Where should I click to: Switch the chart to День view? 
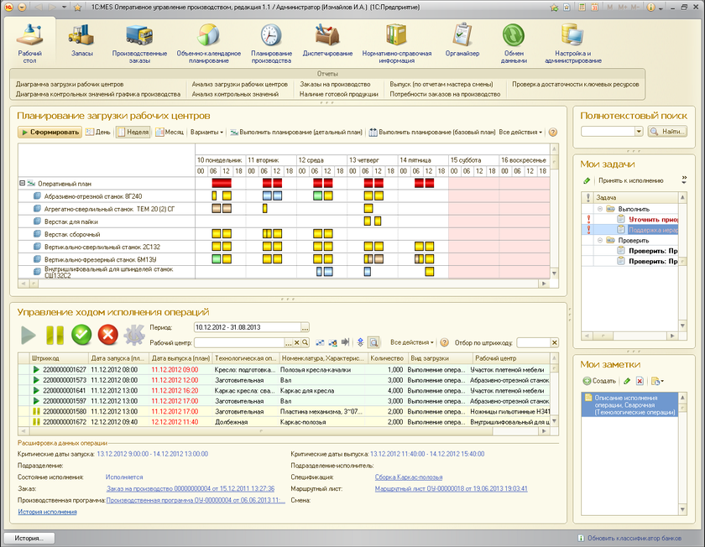pyautogui.click(x=97, y=133)
